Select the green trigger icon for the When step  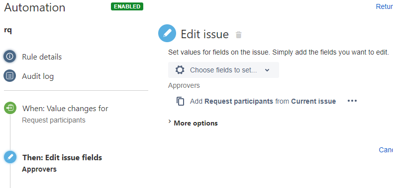point(10,108)
